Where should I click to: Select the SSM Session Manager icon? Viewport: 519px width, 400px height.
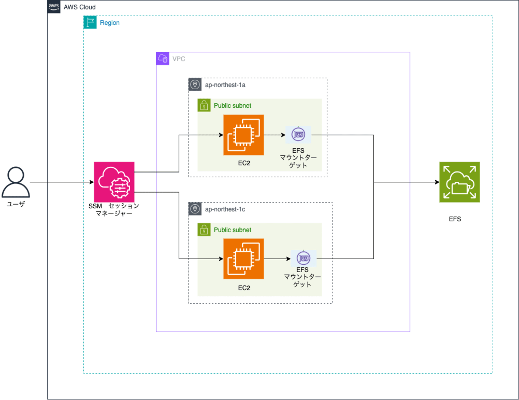[x=114, y=182]
